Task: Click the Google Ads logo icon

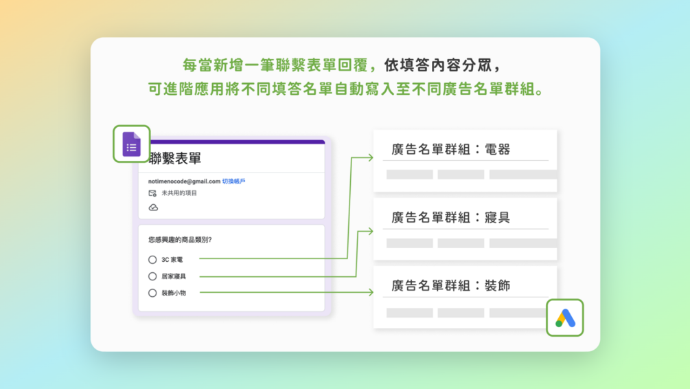Action: pyautogui.click(x=565, y=318)
